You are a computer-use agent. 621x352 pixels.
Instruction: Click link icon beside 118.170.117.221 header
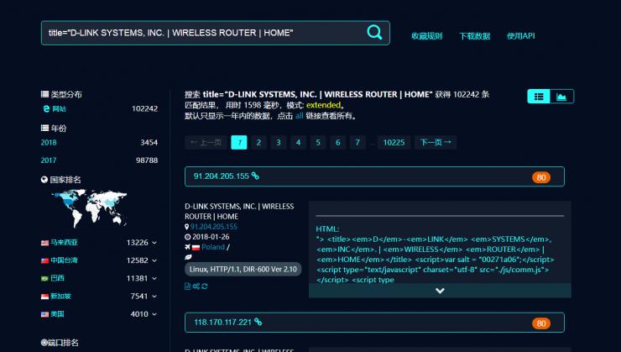[258, 322]
